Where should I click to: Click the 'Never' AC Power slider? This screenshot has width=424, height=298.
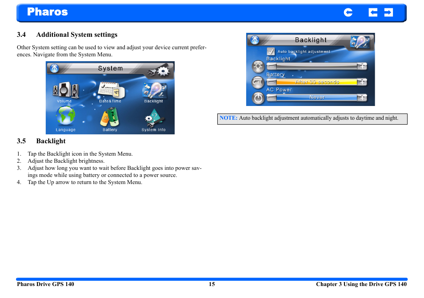(316, 98)
